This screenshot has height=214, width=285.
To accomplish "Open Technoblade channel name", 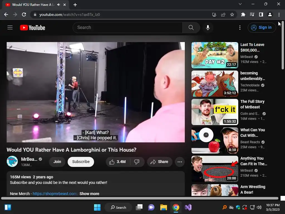I will (x=250, y=85).
